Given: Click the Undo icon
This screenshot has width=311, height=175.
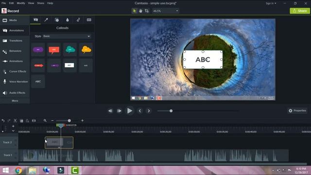Looking at the screenshot, I should [3, 121].
